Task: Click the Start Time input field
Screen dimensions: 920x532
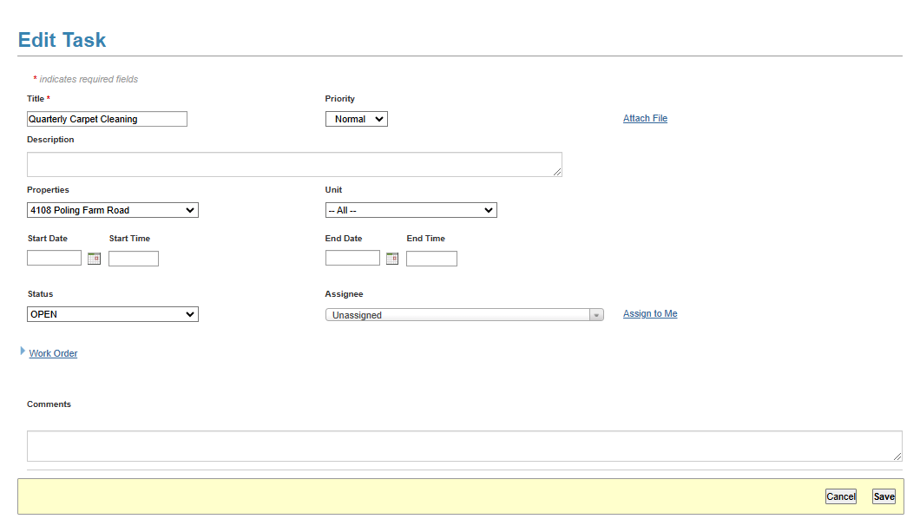Action: (x=134, y=259)
